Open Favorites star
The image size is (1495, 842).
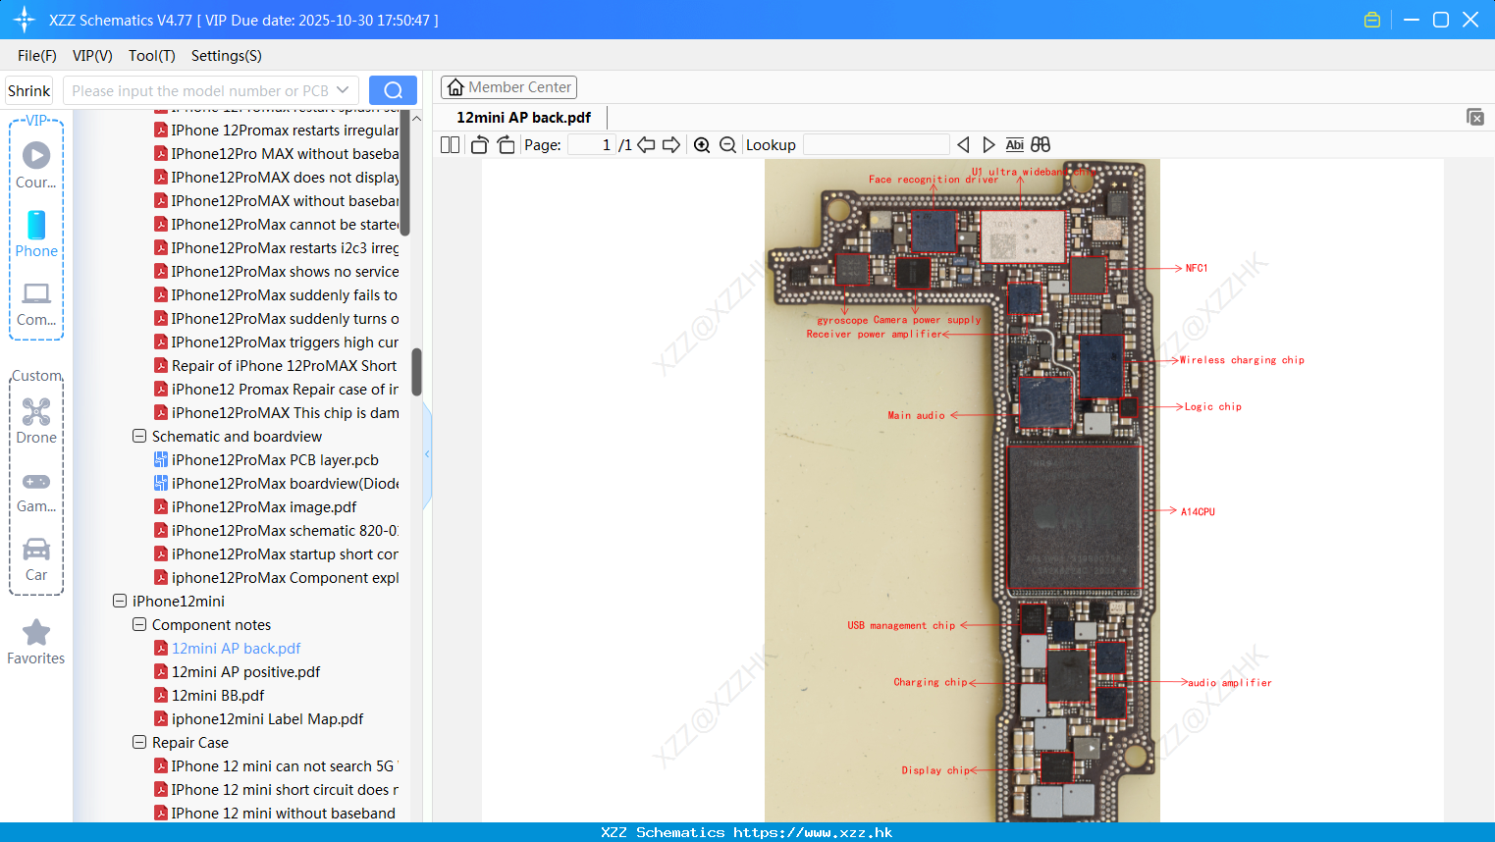36,642
